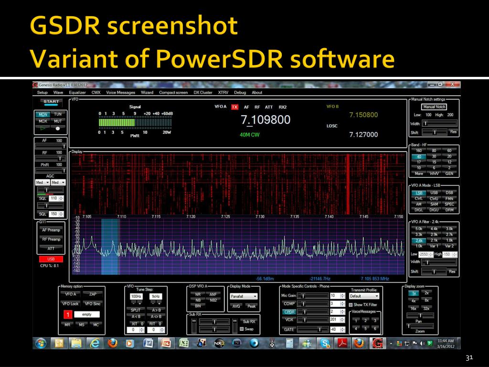
Task: Enable the Show TX Filter checkbox
Action: pos(351,304)
